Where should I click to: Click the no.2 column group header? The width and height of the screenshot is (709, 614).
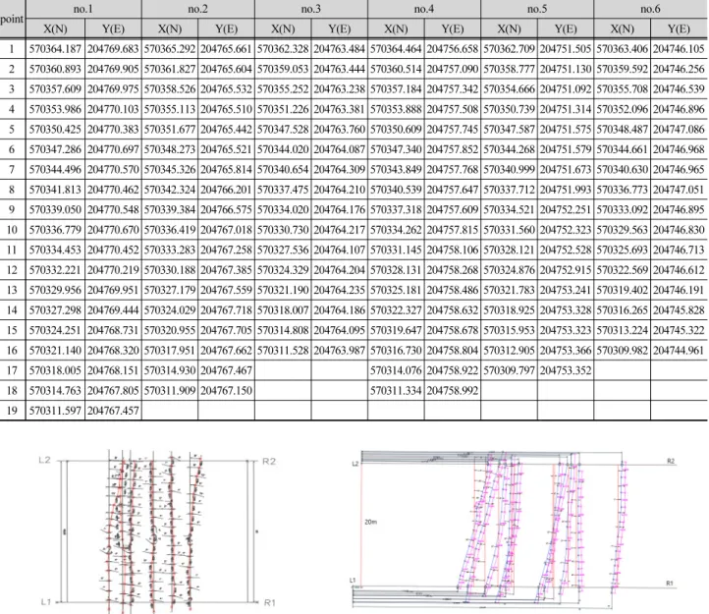[198, 9]
